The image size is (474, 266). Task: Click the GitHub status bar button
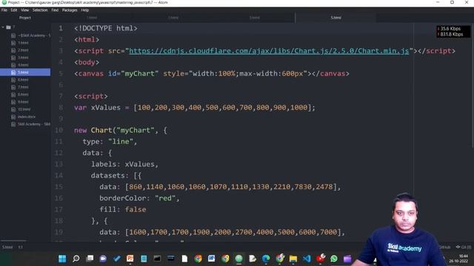pyautogui.click(x=444, y=247)
